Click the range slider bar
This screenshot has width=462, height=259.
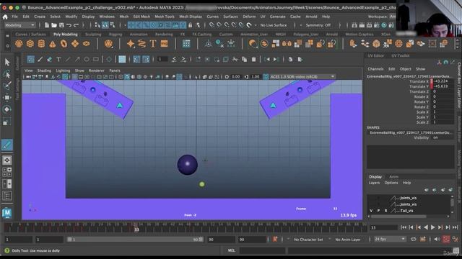[135, 240]
